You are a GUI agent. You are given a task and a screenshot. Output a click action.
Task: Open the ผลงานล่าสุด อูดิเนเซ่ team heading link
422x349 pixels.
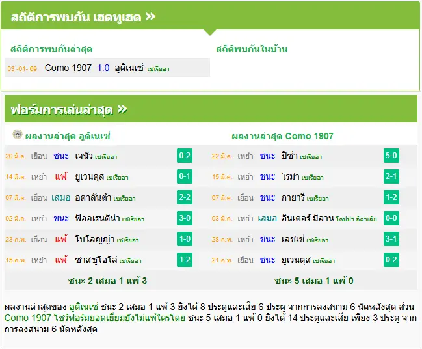(x=68, y=136)
